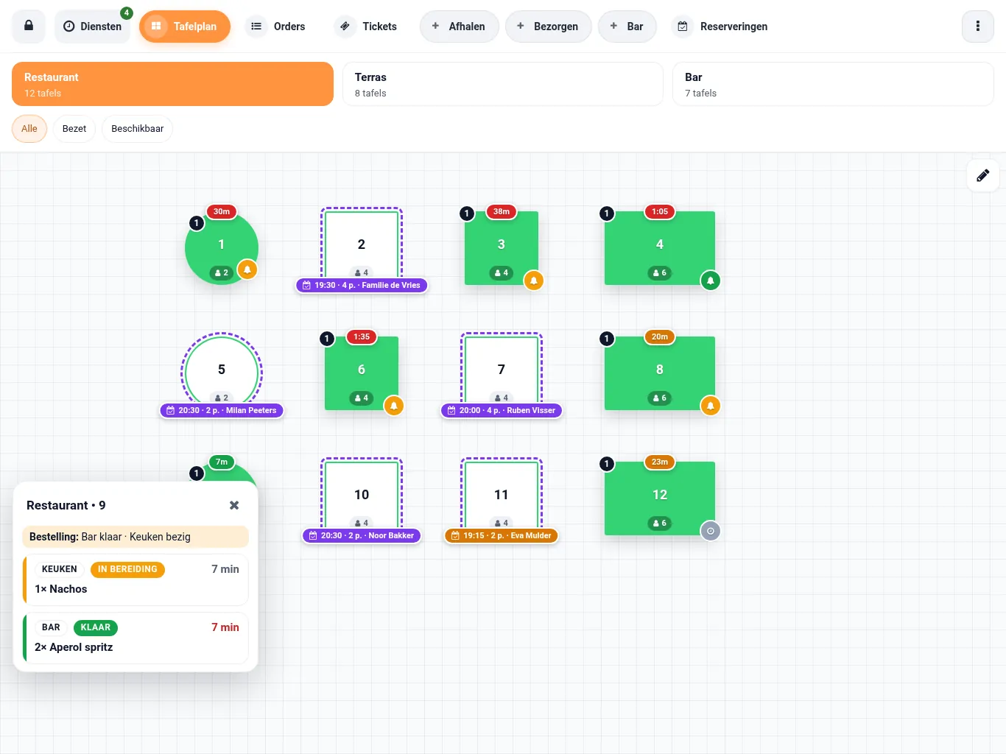The image size is (1006, 754).
Task: Select the Restaurant area with 12 tafels
Action: pos(172,84)
